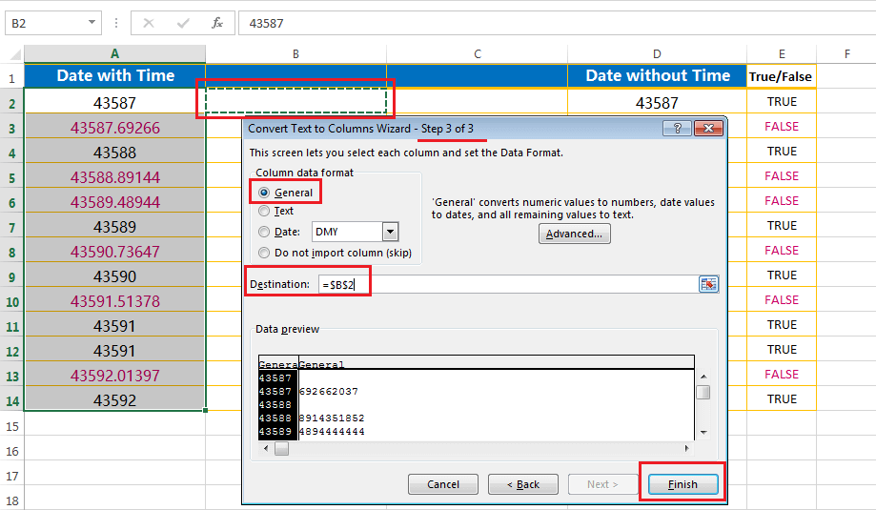Click the 'Date with Time' header cell
876x510 pixels.
click(115, 76)
